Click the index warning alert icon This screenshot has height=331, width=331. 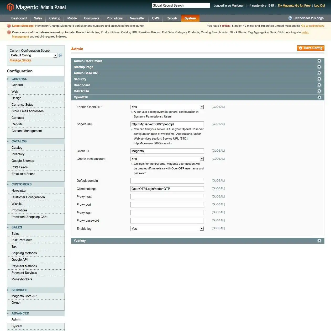pos(9,32)
